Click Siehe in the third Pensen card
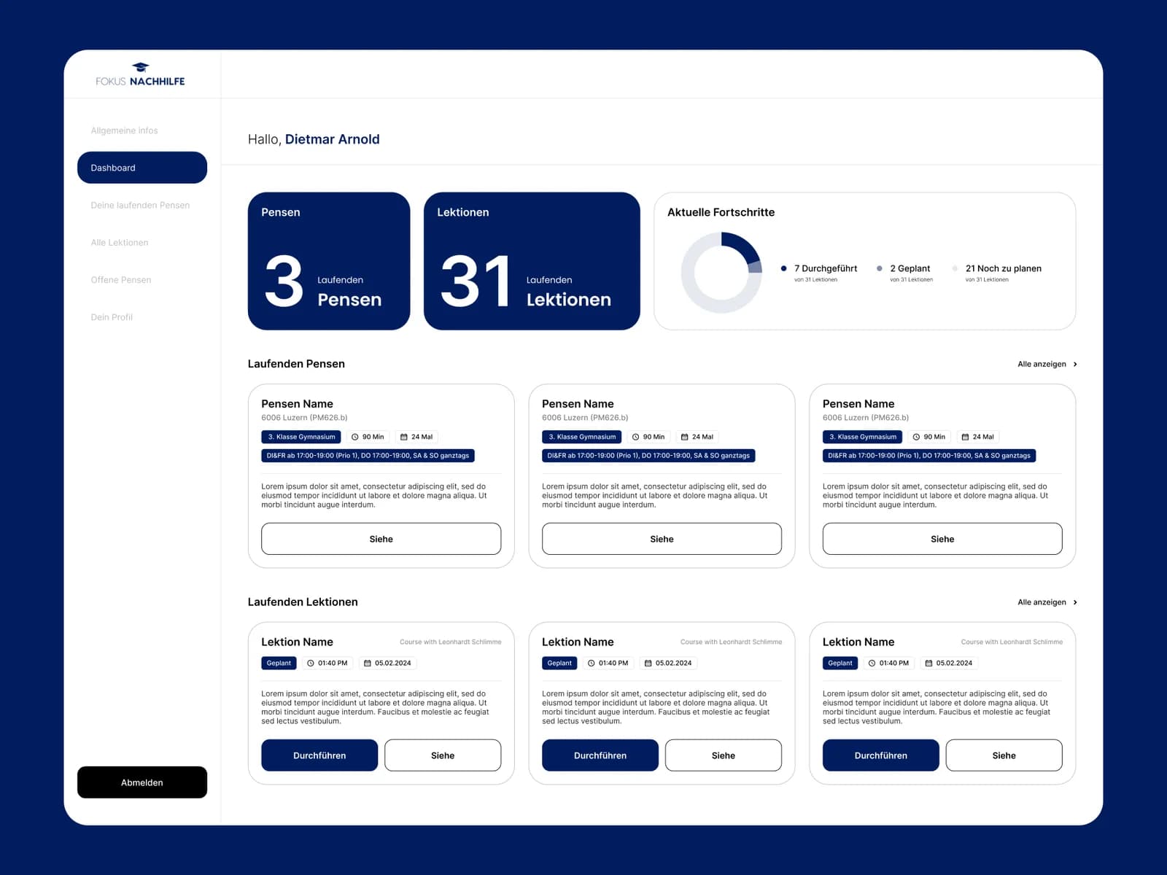Screen dimensions: 1167x875 (x=942, y=539)
